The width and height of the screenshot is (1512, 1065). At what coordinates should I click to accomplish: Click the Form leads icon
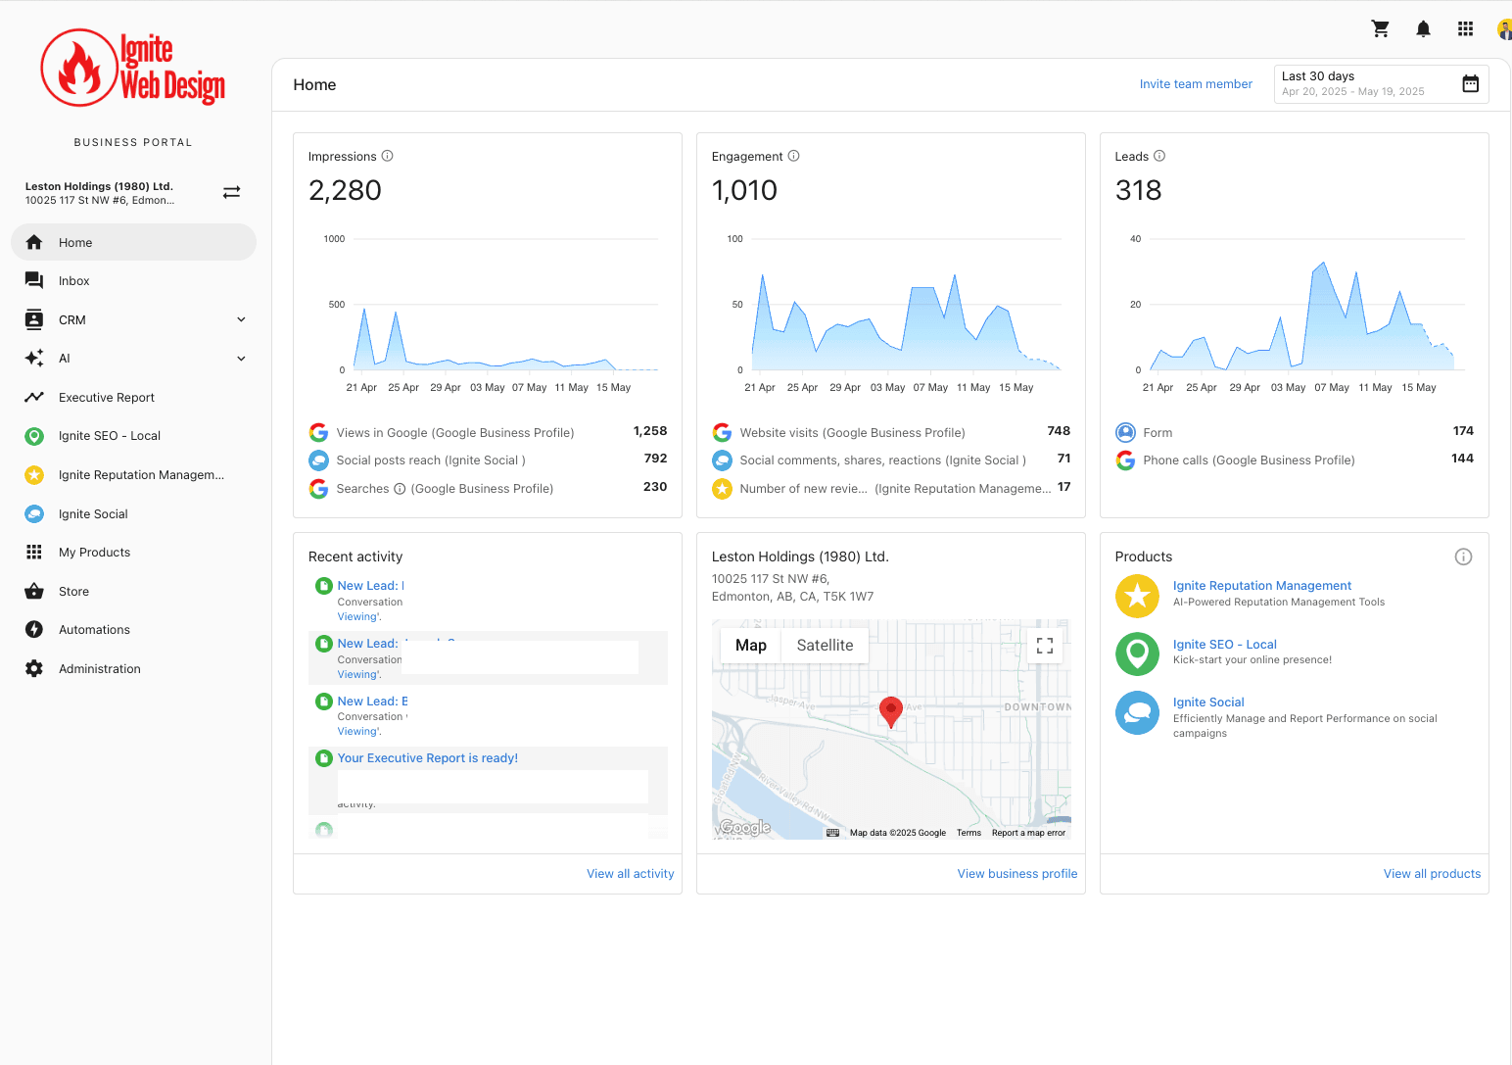[x=1125, y=432]
